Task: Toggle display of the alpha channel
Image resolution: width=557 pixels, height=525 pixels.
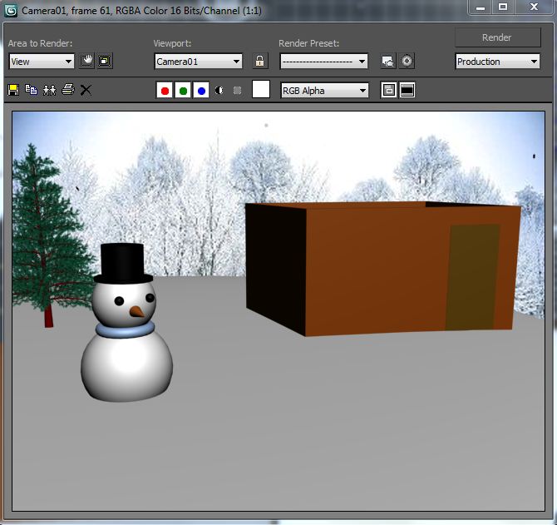Action: (219, 91)
